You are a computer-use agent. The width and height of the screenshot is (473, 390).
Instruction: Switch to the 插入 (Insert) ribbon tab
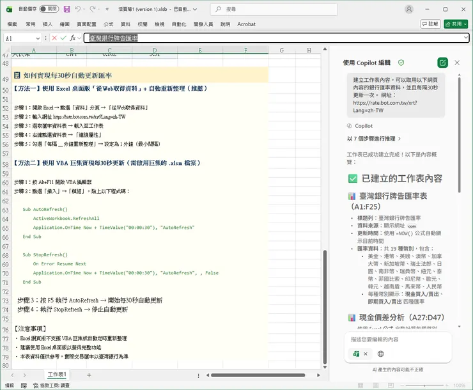[47, 24]
